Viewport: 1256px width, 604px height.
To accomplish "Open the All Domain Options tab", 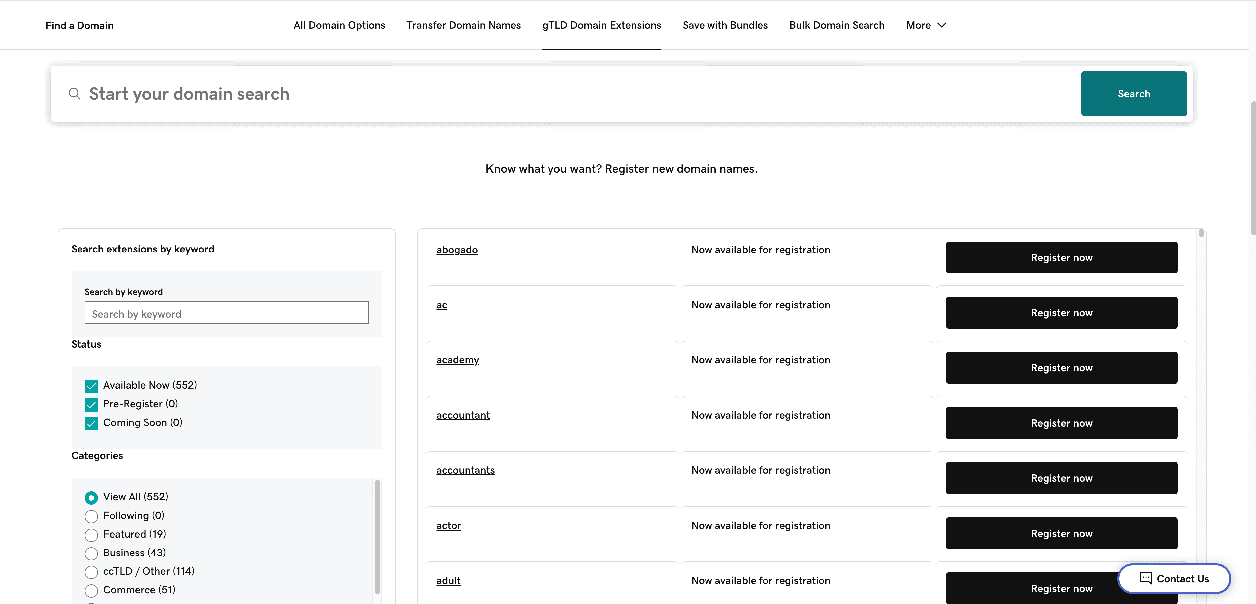I will [x=339, y=25].
